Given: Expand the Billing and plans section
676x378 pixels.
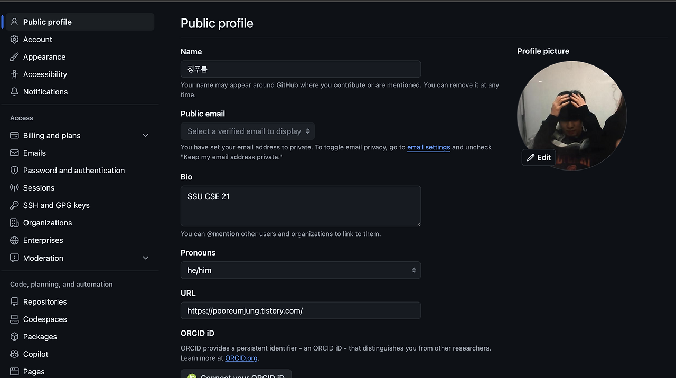Looking at the screenshot, I should [x=146, y=136].
